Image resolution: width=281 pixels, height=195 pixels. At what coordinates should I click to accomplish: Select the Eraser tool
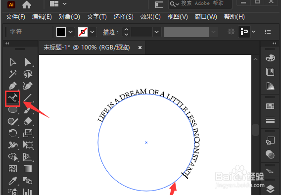(28, 122)
